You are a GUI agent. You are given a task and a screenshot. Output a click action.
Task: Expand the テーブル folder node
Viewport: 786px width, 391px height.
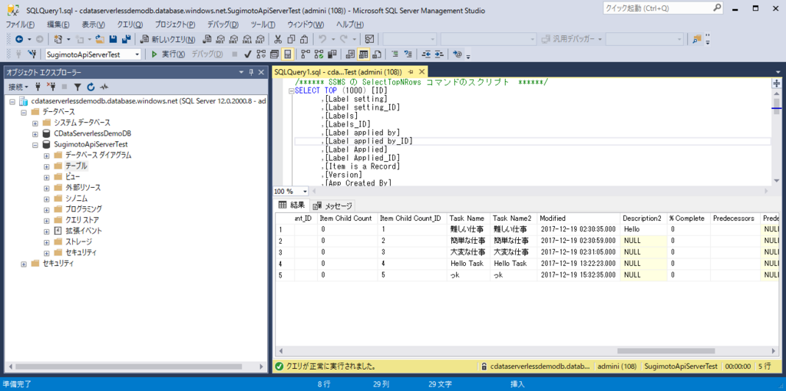[47, 166]
